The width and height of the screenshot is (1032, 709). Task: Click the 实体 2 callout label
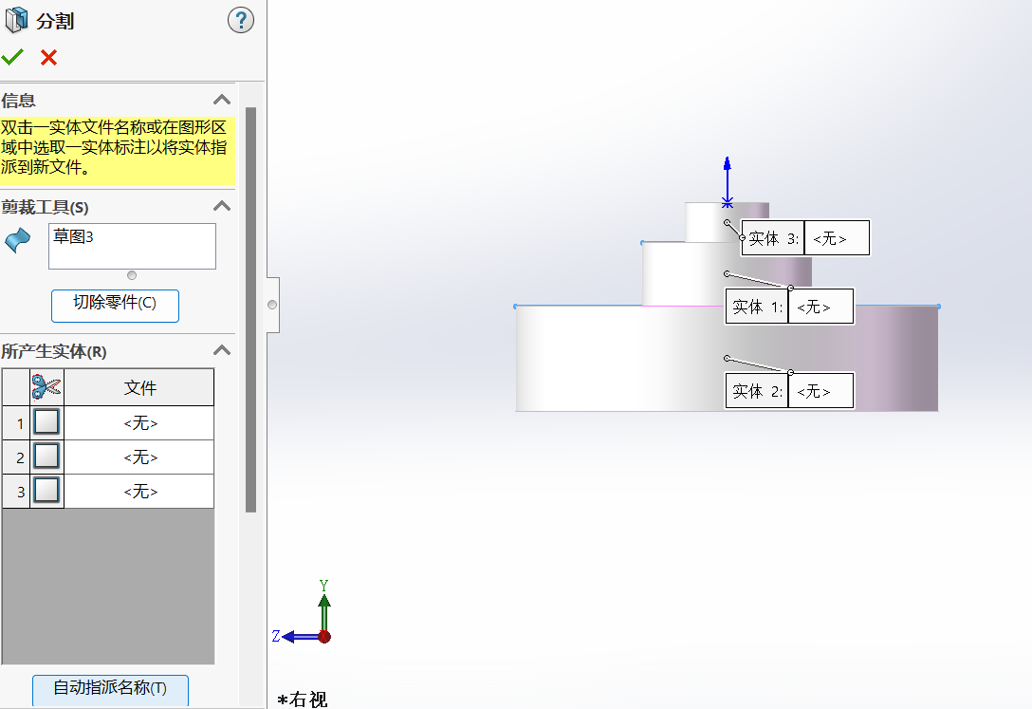[x=757, y=391]
